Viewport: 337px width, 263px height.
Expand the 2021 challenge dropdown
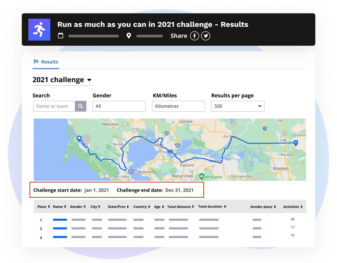pyautogui.click(x=89, y=80)
